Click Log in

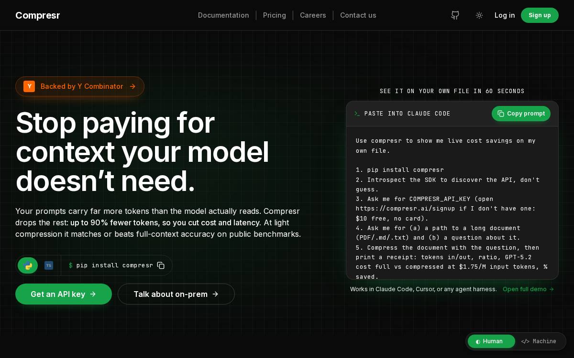click(x=505, y=15)
